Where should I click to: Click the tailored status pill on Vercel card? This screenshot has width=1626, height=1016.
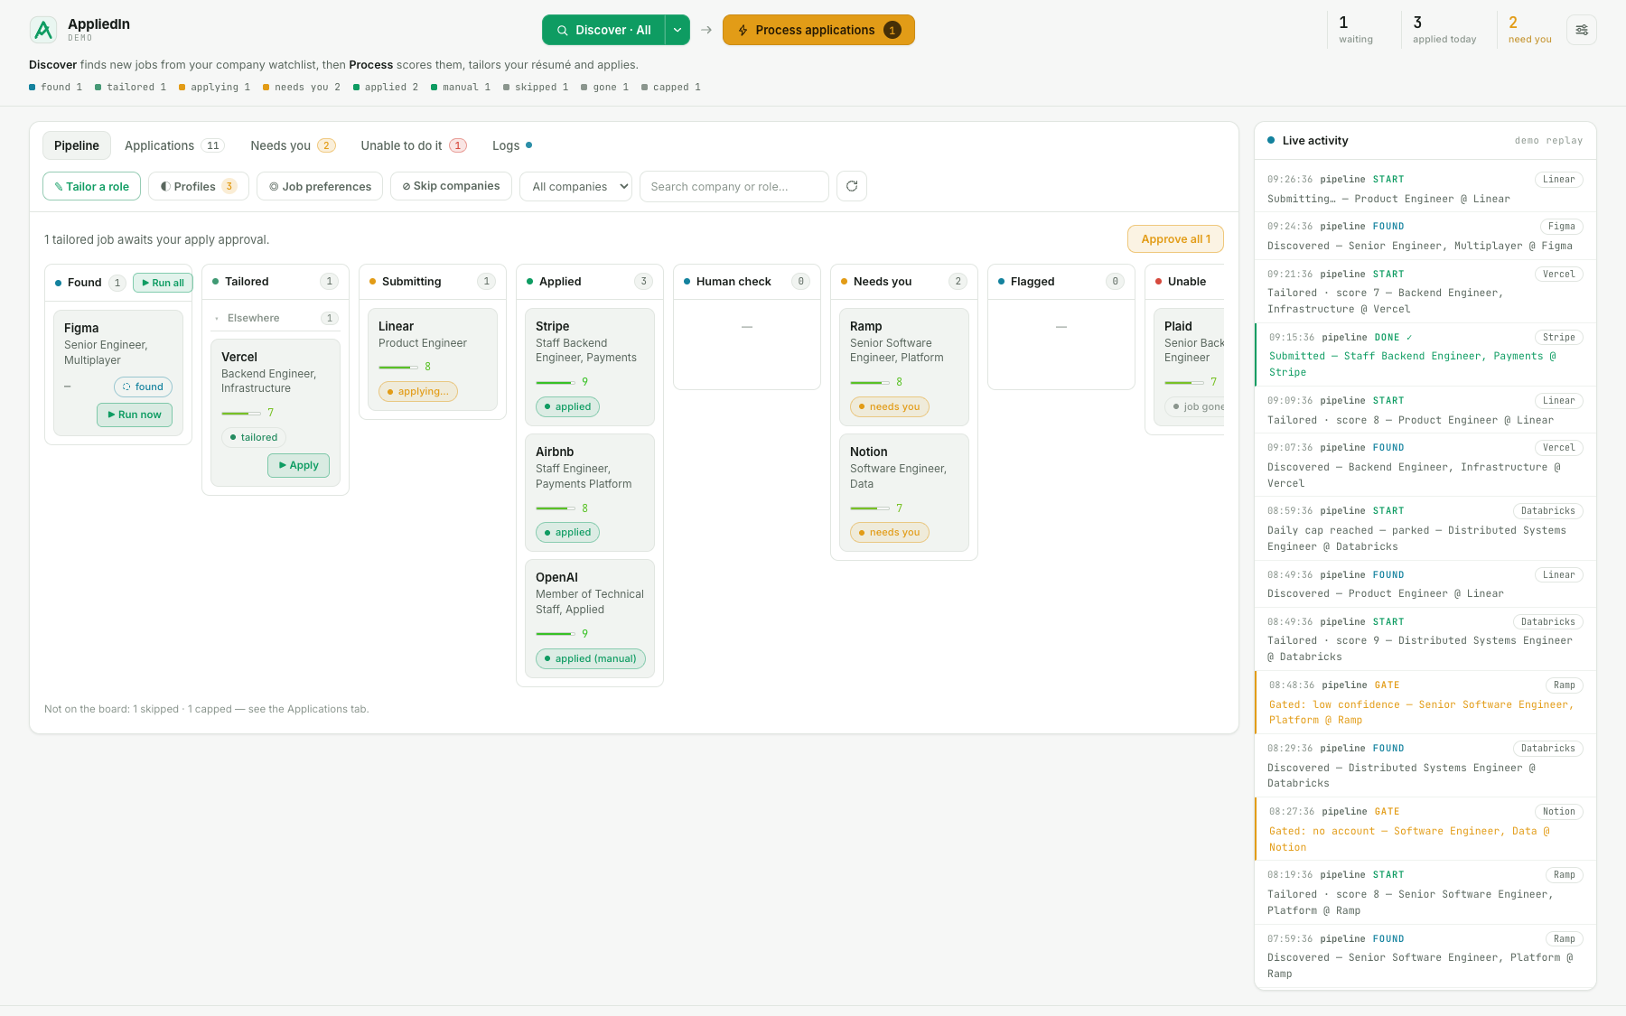point(253,437)
